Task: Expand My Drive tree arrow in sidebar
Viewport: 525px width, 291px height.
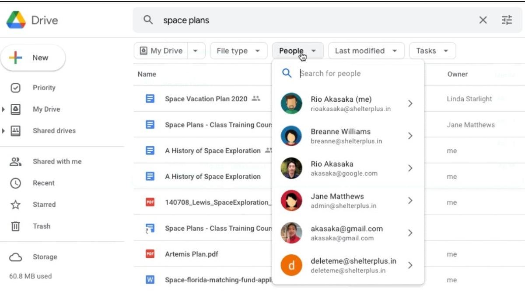Action: pos(4,110)
